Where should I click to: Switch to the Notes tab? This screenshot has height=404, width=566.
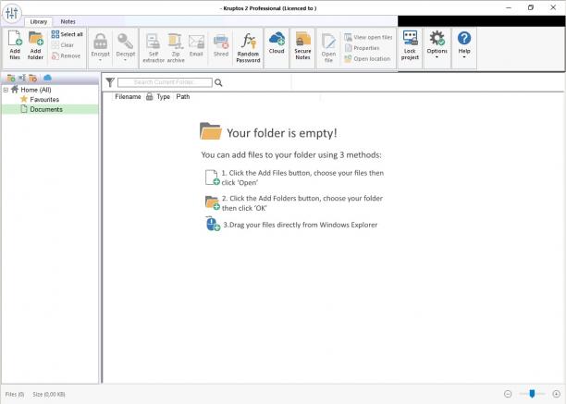pos(68,21)
